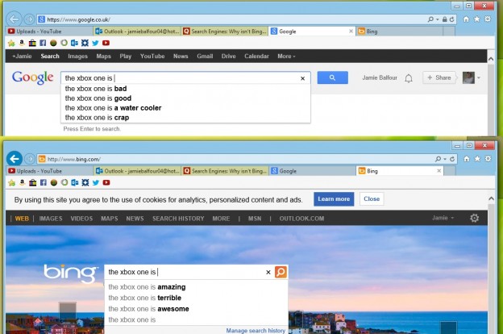Open Bing settings gear icon

475,219
